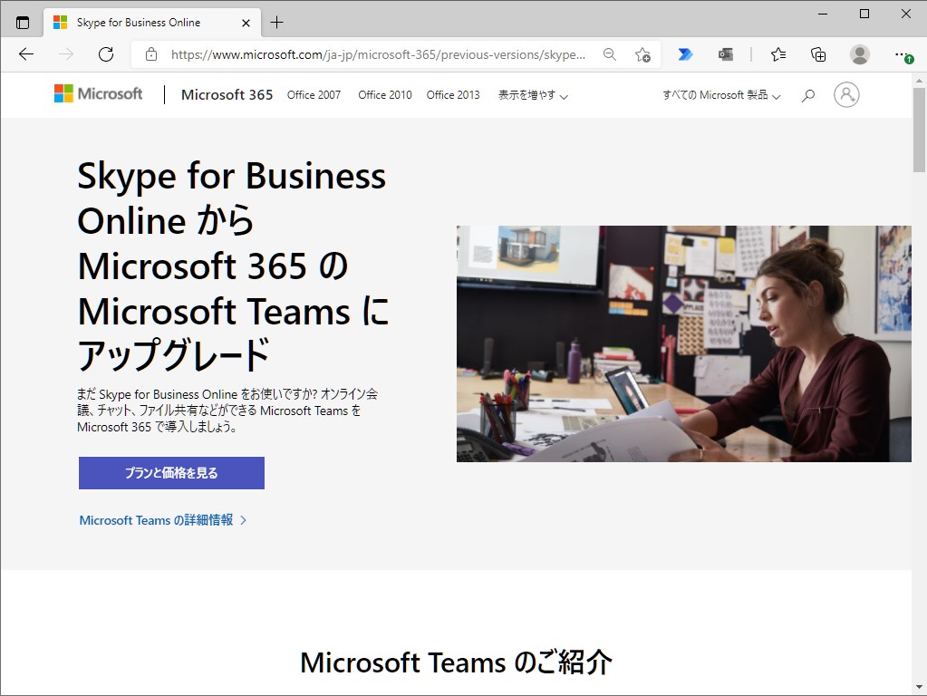Click the blue extension icon in the toolbar
927x696 pixels.
(686, 54)
